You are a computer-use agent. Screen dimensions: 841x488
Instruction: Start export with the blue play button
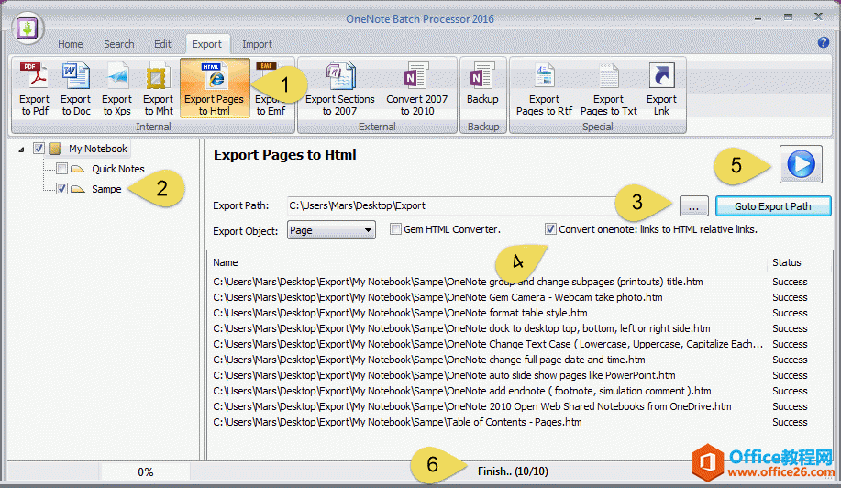click(801, 164)
